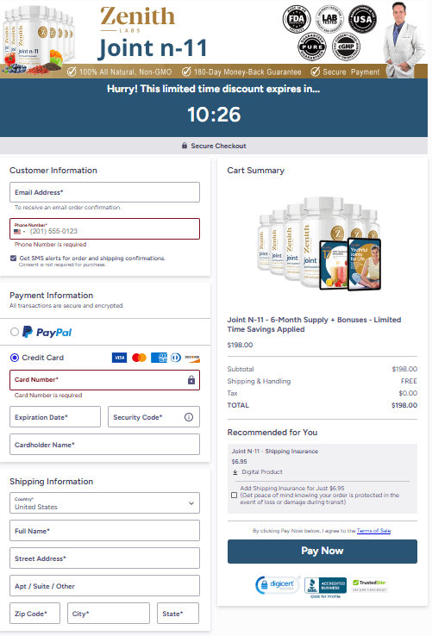Select the PayPal payment radio button
This screenshot has height=636, width=432.
[x=15, y=332]
